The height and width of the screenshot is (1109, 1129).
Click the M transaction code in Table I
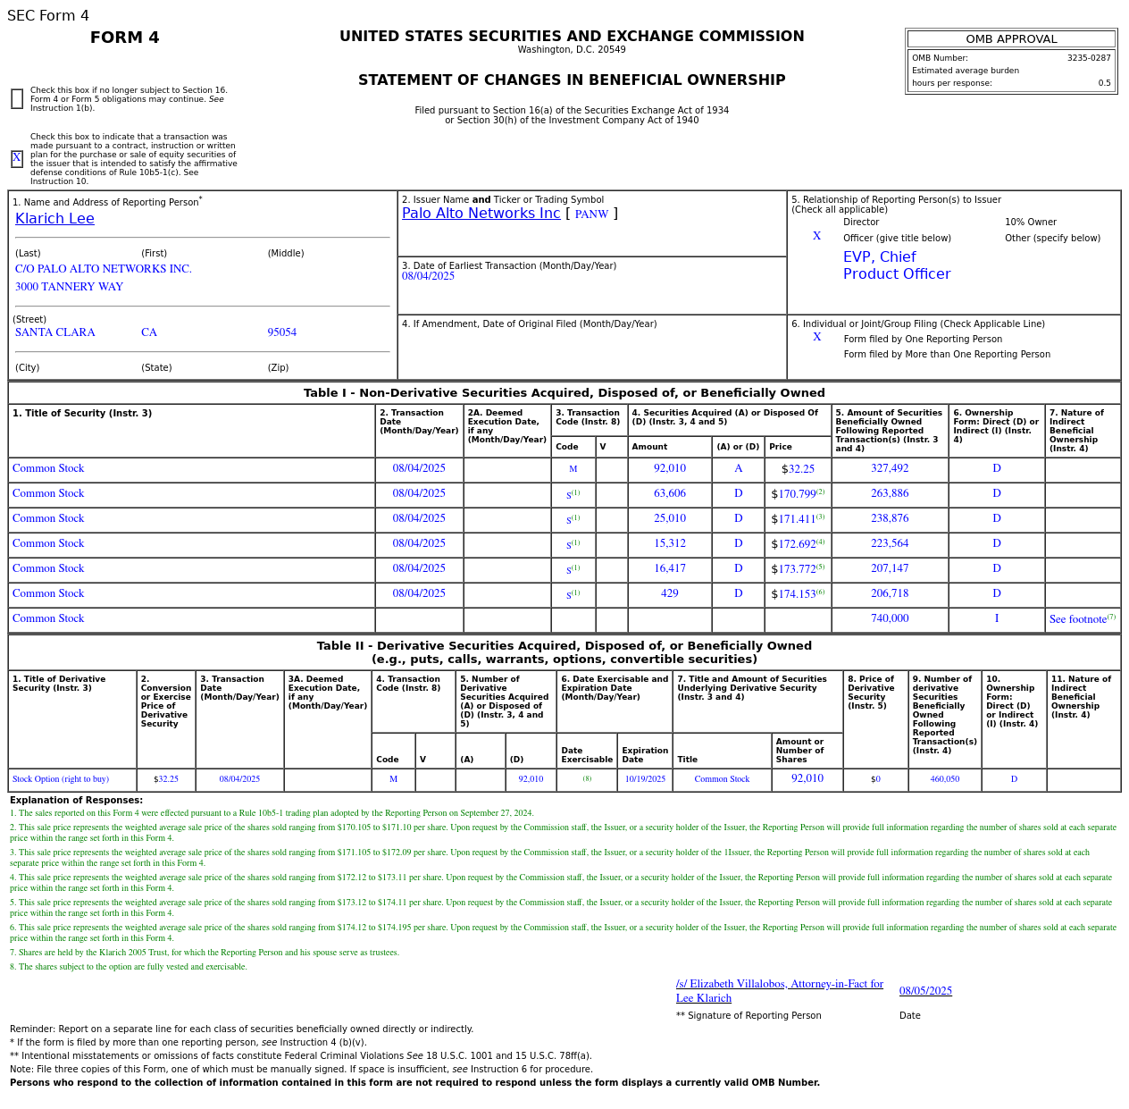(x=573, y=469)
